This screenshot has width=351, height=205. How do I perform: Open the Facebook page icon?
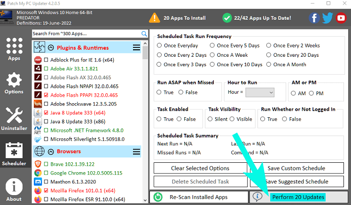[x=314, y=18]
